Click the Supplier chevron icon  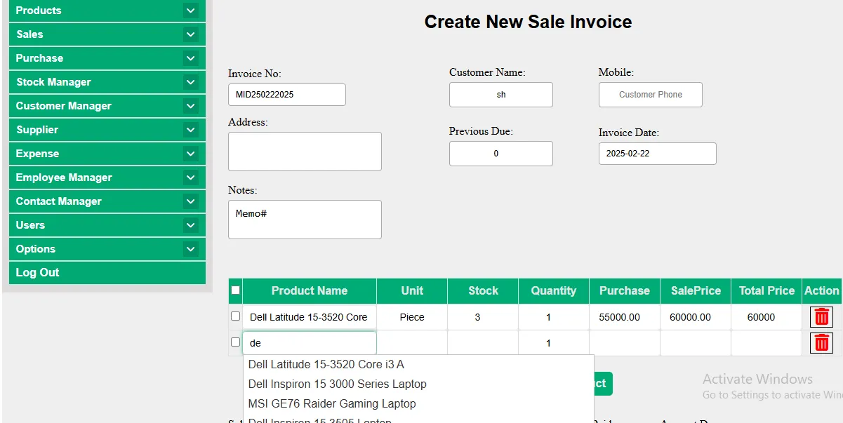point(190,130)
